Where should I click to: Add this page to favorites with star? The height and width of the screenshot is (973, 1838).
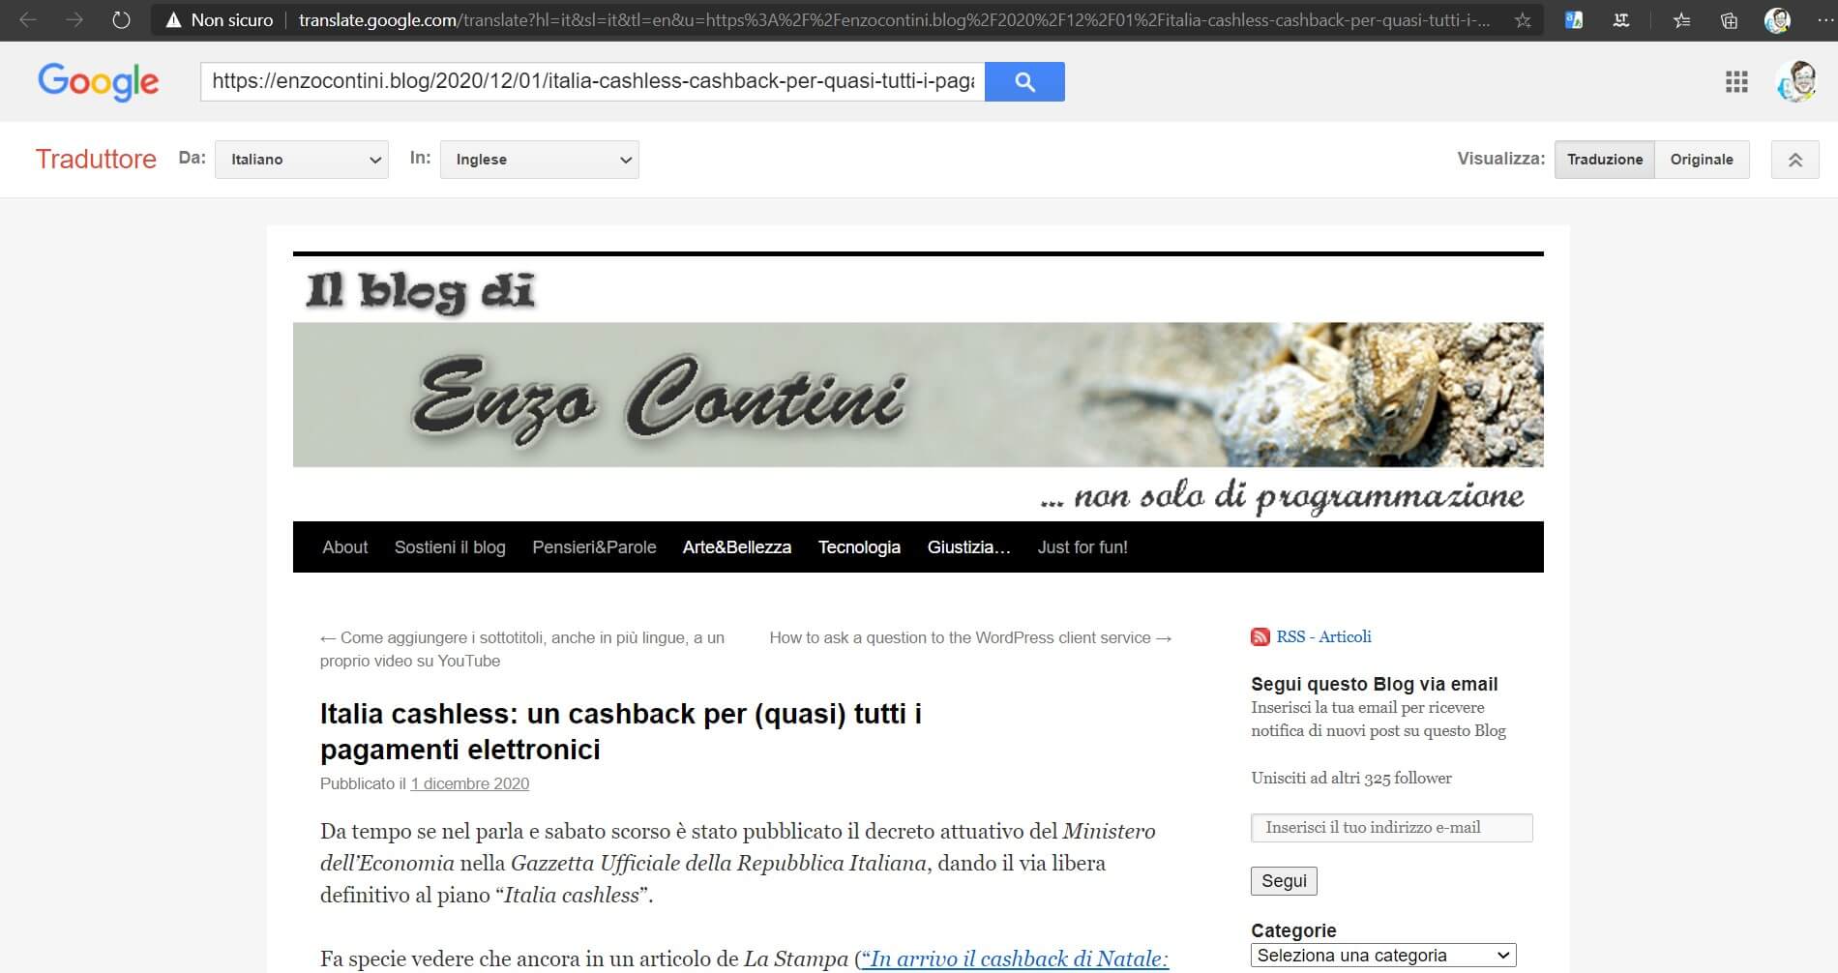(1523, 20)
